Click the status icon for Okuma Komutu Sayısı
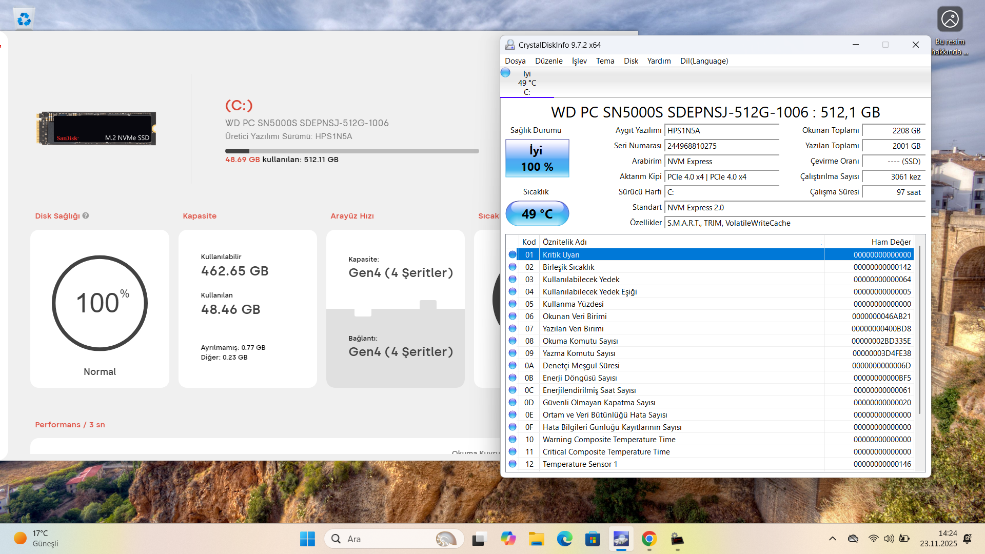Viewport: 985px width, 554px height. (512, 341)
